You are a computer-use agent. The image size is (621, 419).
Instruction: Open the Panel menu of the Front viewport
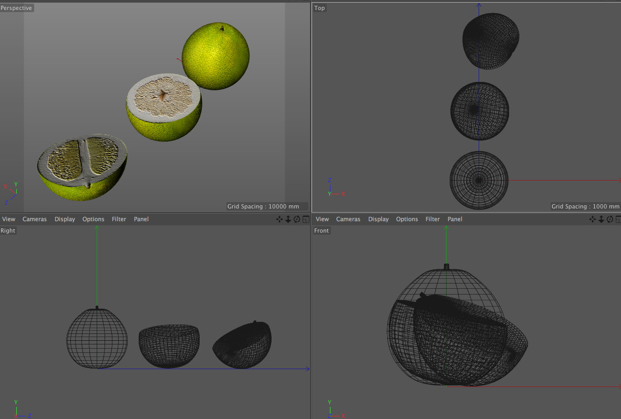[454, 219]
